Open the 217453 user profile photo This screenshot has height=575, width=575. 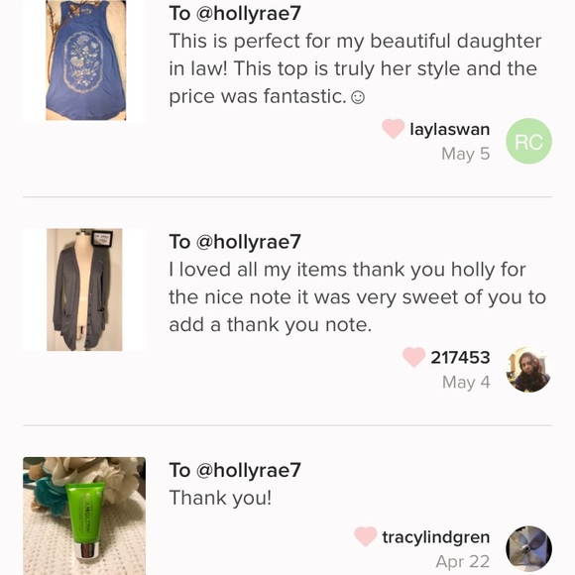tap(528, 369)
